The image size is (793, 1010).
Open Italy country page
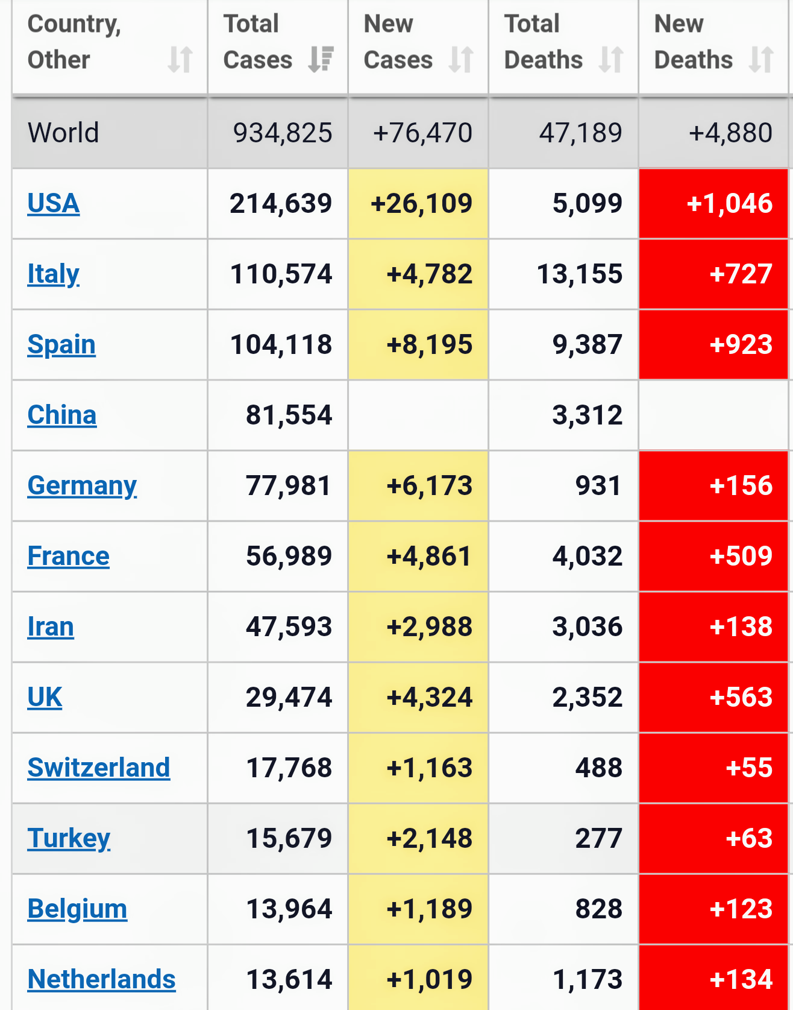[54, 274]
